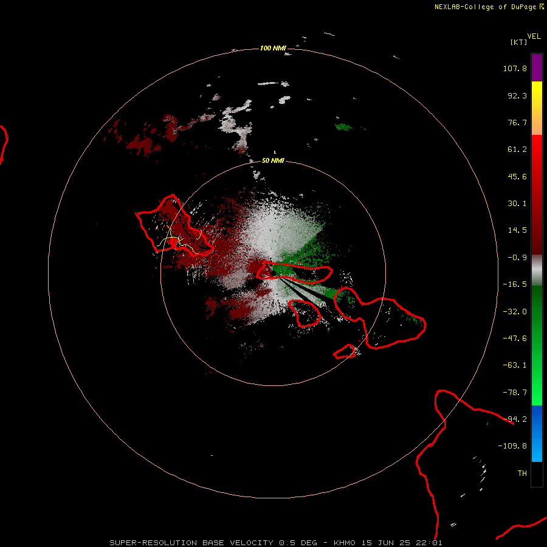
Task: Click the purple segment of the color bar
Action: click(537, 67)
